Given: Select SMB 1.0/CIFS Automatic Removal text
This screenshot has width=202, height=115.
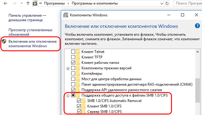Looking at the screenshot, I should tap(114, 101).
